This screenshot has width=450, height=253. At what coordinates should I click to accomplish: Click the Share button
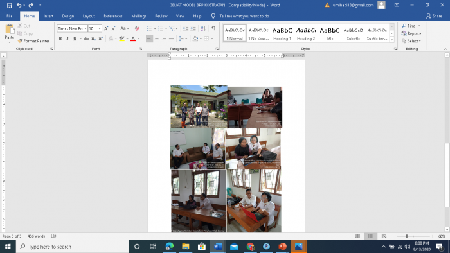click(434, 16)
